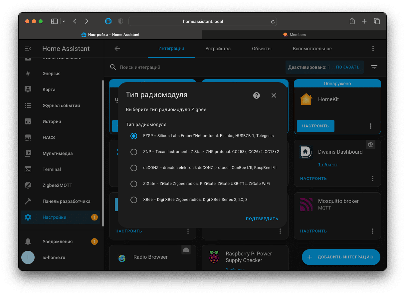
Task: Open Dwains Dashboard card overflow menu
Action: point(373,179)
